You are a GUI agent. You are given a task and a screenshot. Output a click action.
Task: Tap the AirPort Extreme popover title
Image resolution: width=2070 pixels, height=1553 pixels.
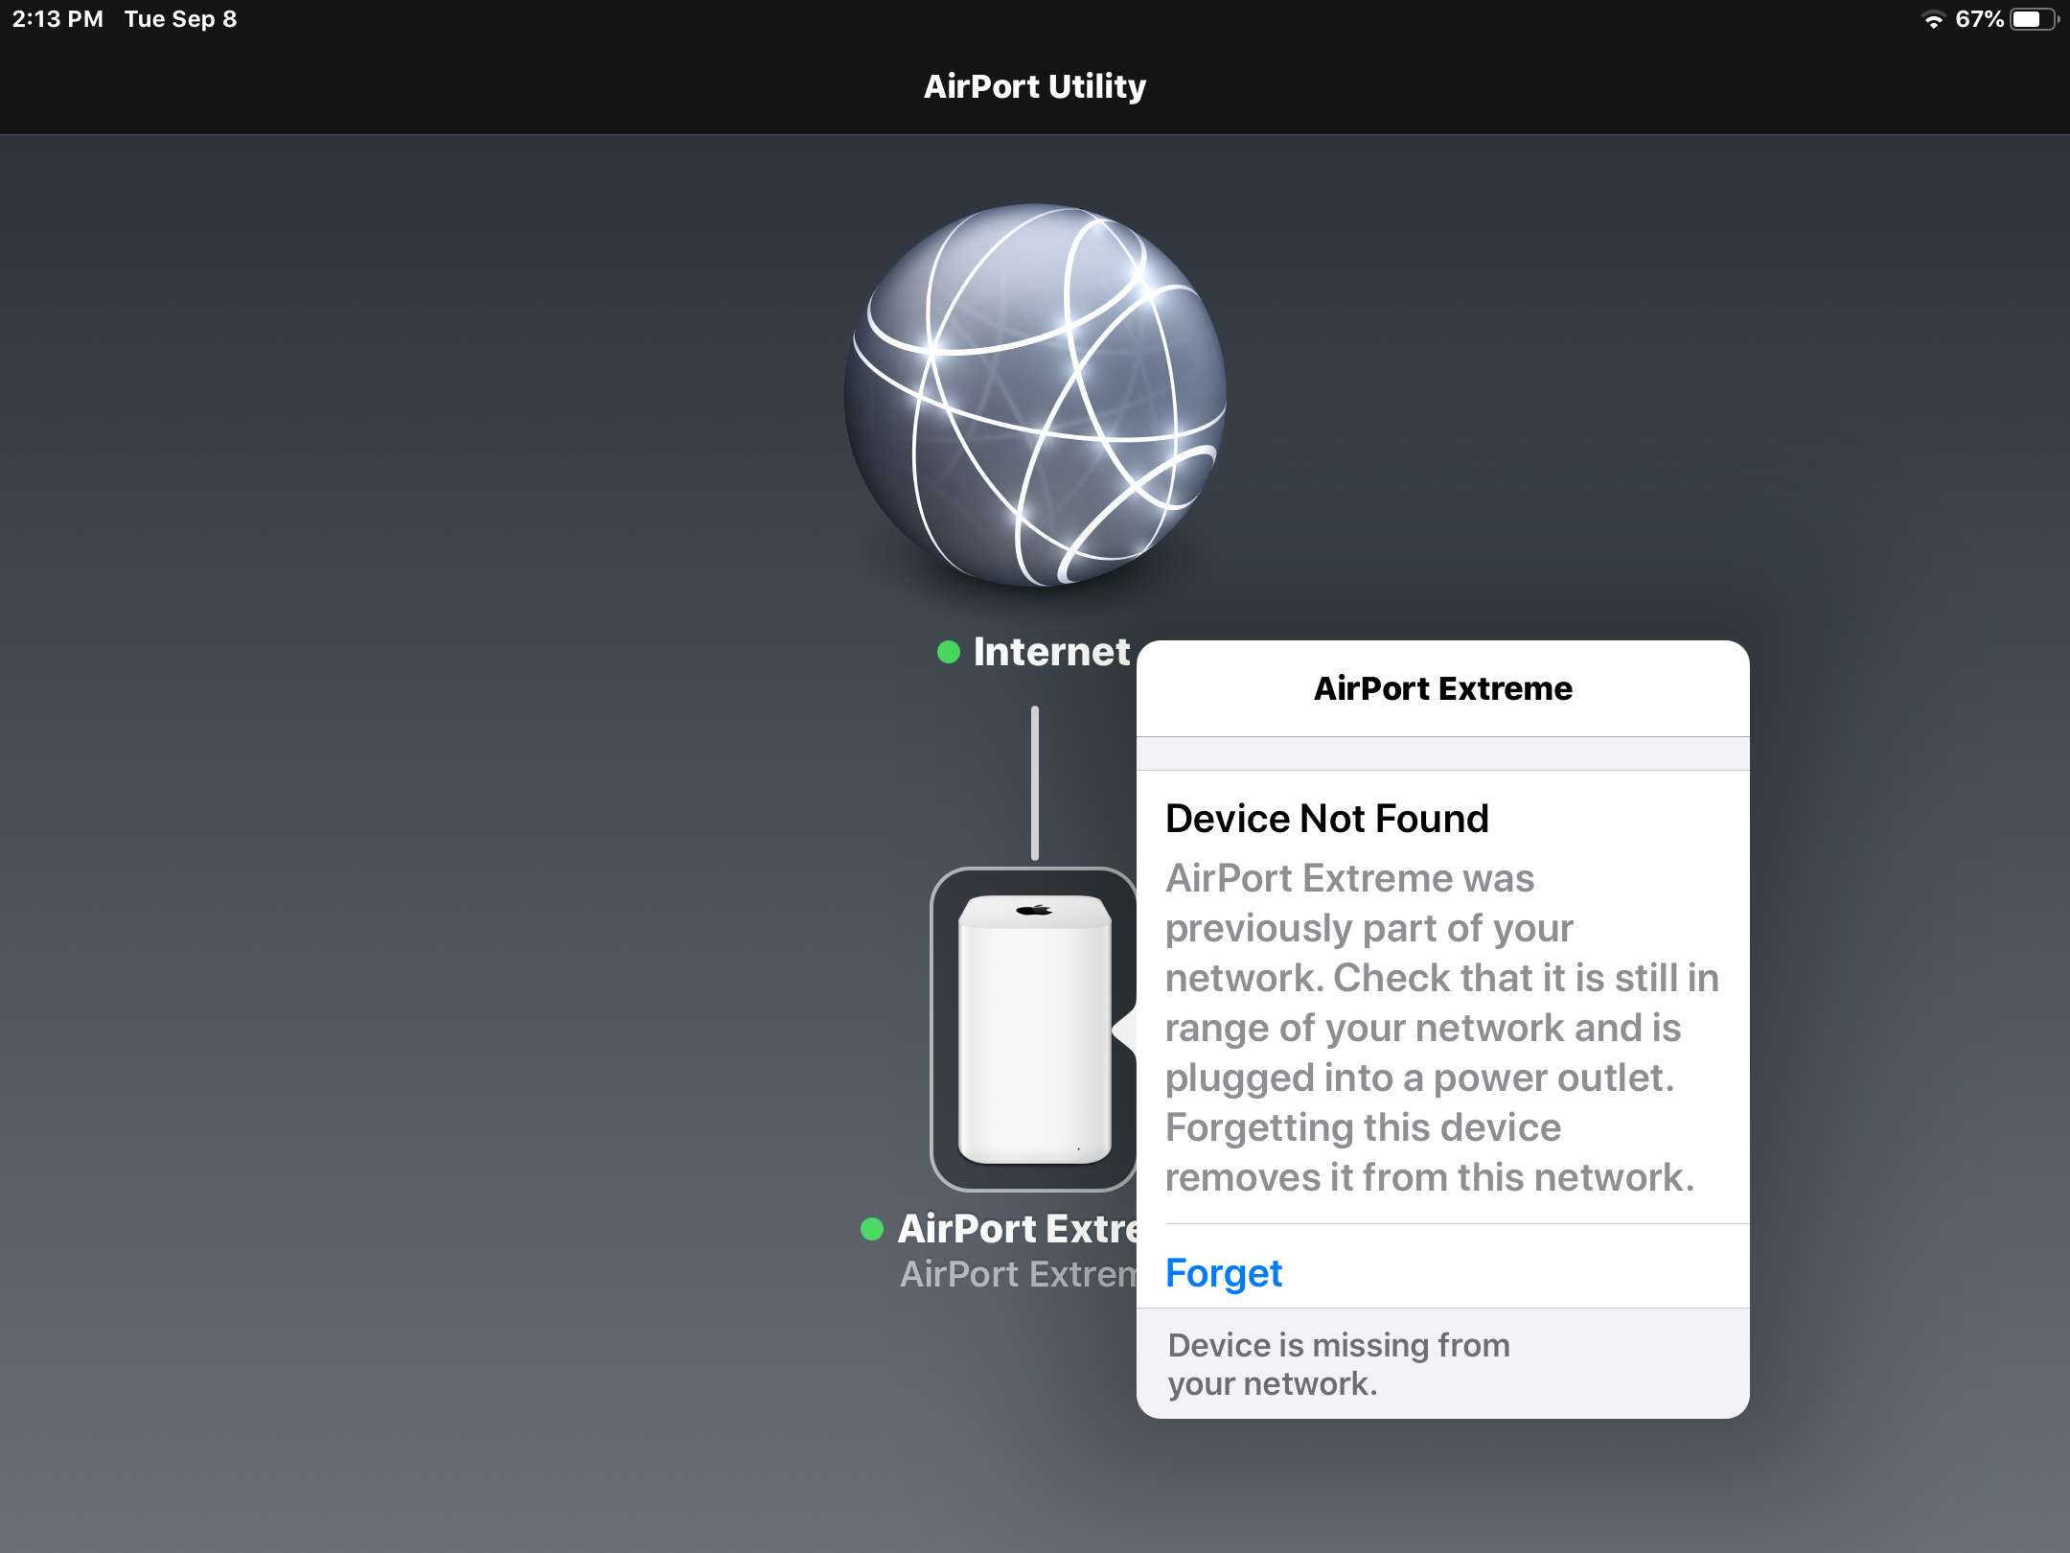click(x=1442, y=688)
